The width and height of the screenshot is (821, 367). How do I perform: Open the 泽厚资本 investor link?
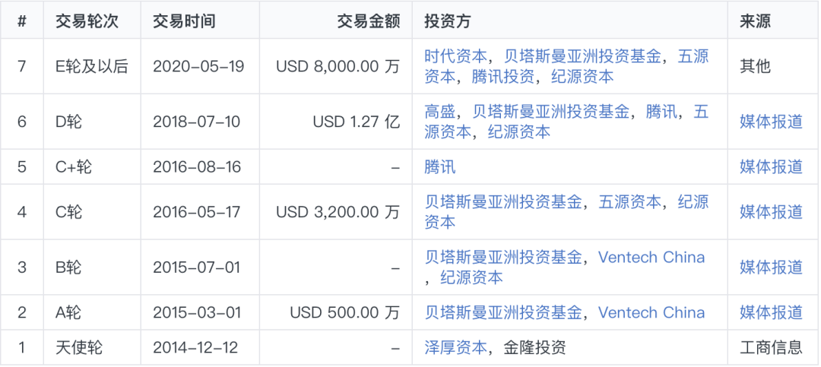[x=455, y=348]
